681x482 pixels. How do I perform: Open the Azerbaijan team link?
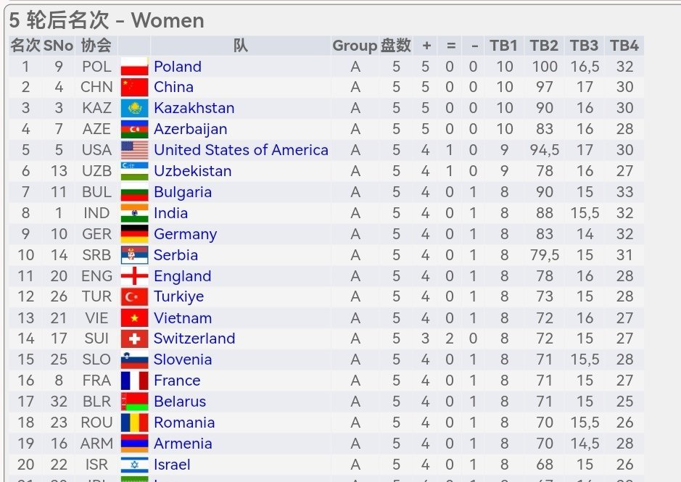[190, 130]
